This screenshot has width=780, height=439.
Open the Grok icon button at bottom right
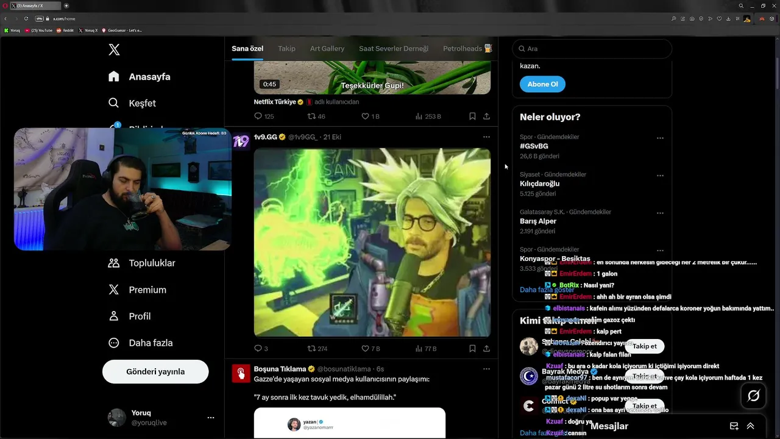pos(753,396)
